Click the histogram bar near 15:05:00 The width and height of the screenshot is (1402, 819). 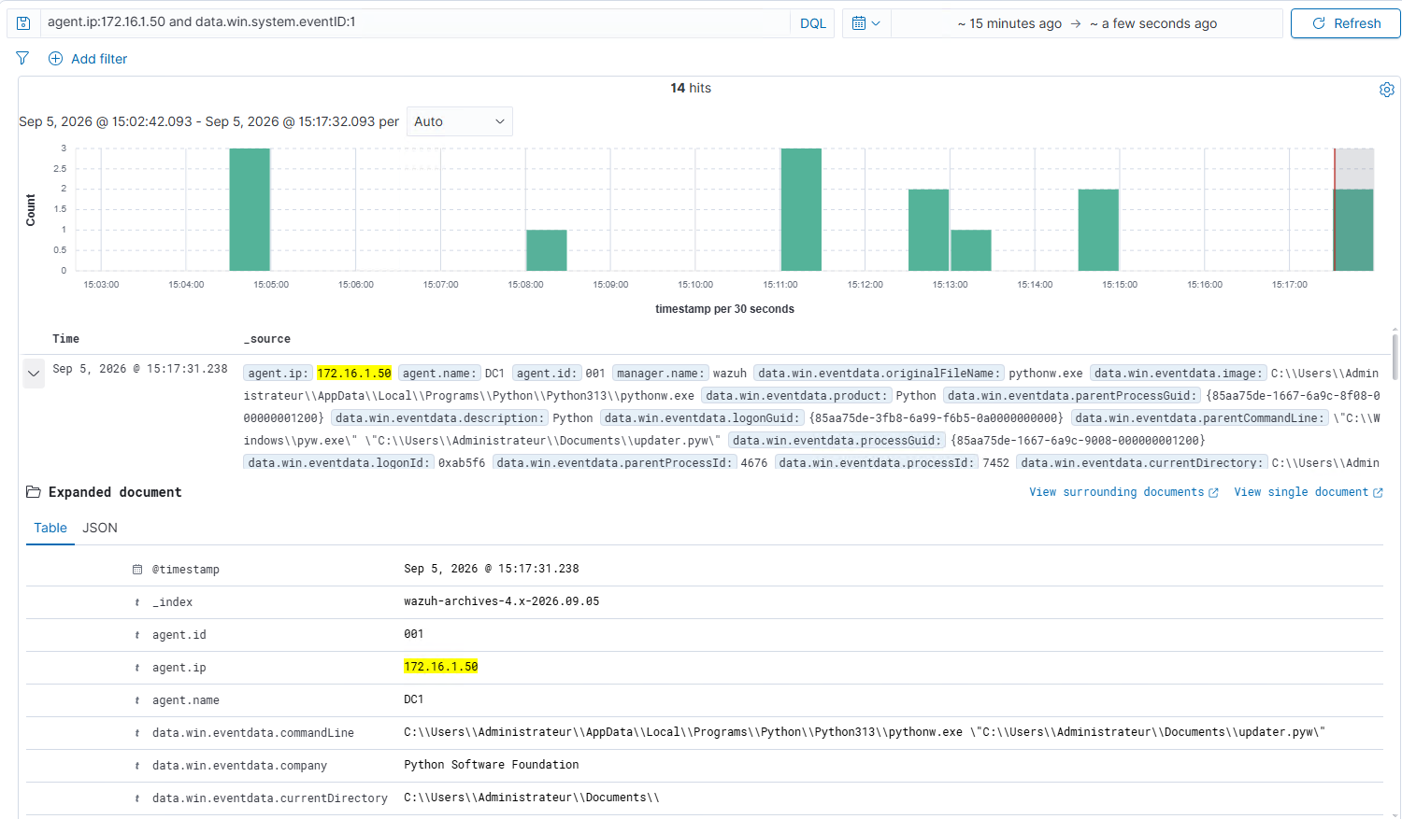point(250,209)
